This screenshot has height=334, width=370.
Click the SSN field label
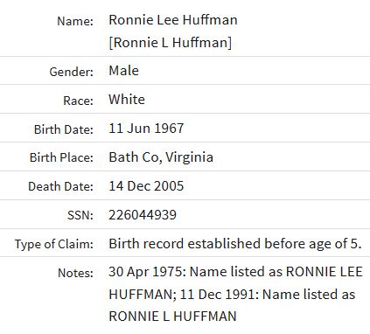click(x=80, y=215)
